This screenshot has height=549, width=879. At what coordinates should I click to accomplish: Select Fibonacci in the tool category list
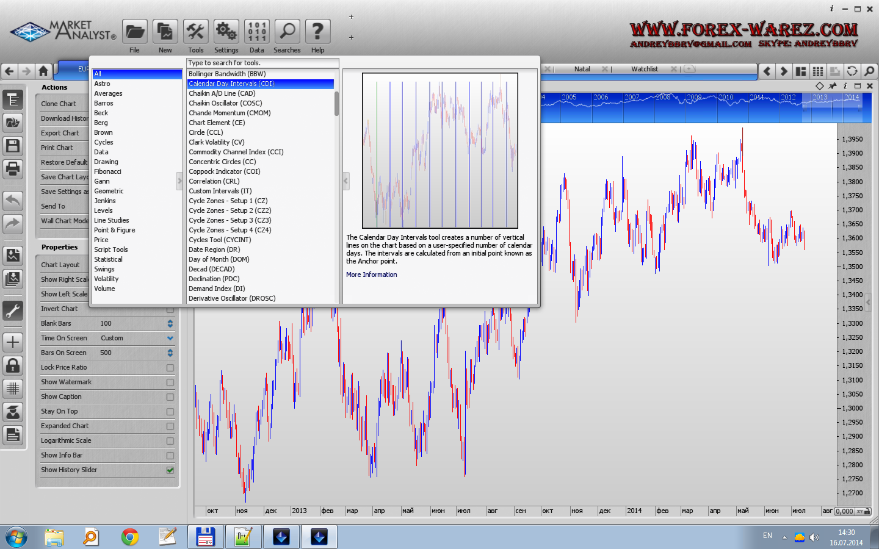pyautogui.click(x=108, y=172)
